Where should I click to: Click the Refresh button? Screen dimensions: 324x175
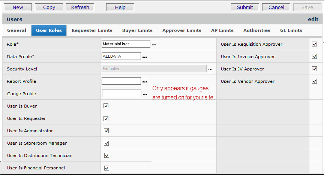pyautogui.click(x=80, y=7)
